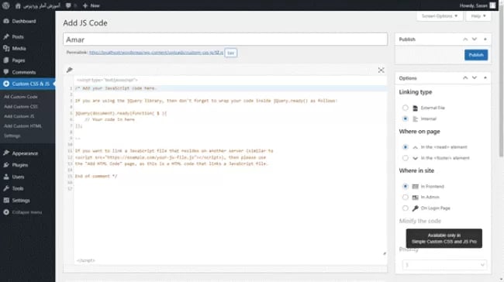Expand the Help dropdown
Image resolution: width=504 pixels, height=282 pixels.
click(478, 16)
